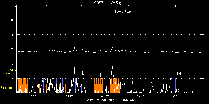209x104 pixels.
Task: Select the X flare class axis label
Action: pos(12,20)
